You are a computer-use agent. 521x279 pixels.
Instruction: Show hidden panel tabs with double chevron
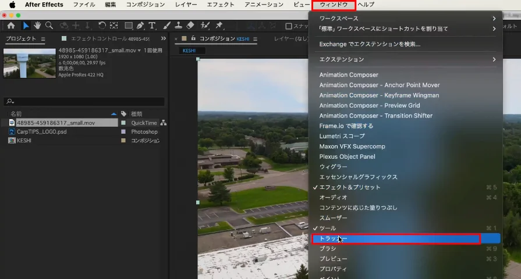(x=163, y=38)
